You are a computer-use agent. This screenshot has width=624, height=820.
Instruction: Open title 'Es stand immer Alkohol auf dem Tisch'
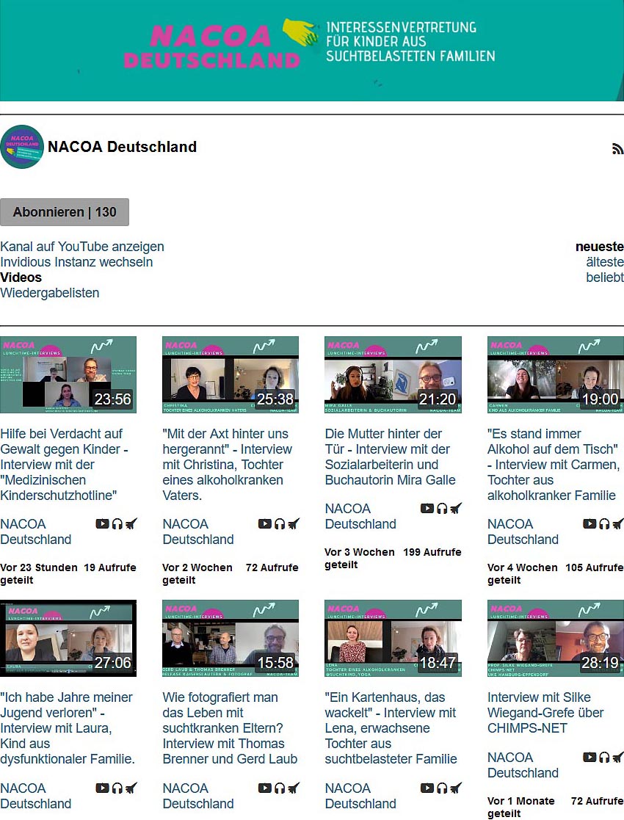tap(554, 465)
